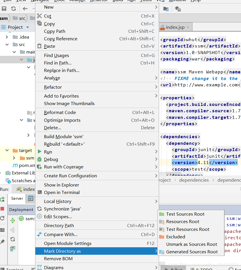Click the Back navigation arrow
This screenshot has height=270, width=241.
pos(25,9)
